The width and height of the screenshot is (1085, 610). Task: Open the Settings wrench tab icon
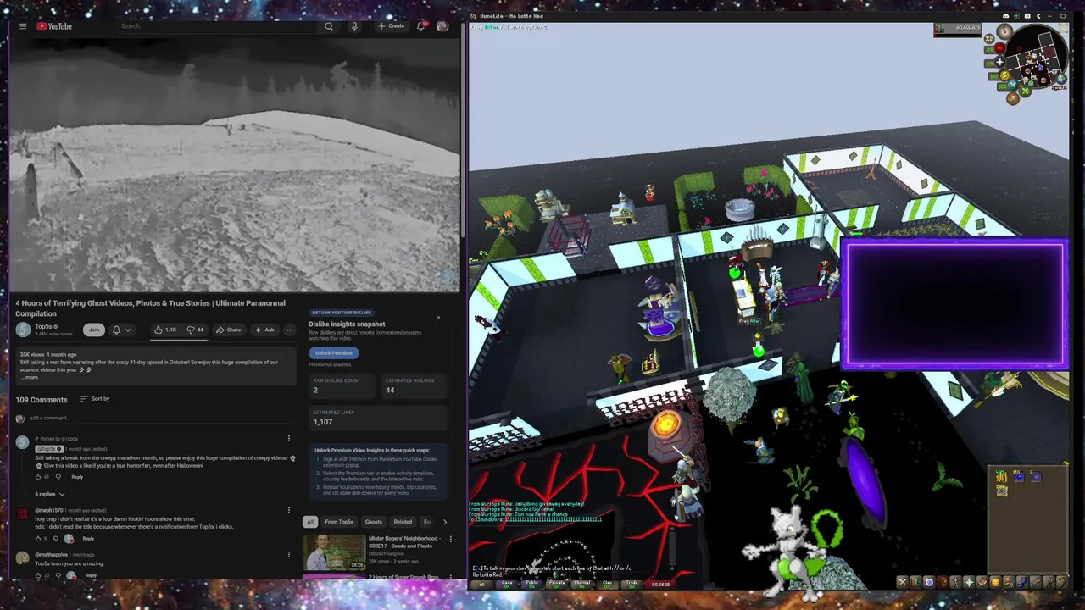pos(1036,582)
